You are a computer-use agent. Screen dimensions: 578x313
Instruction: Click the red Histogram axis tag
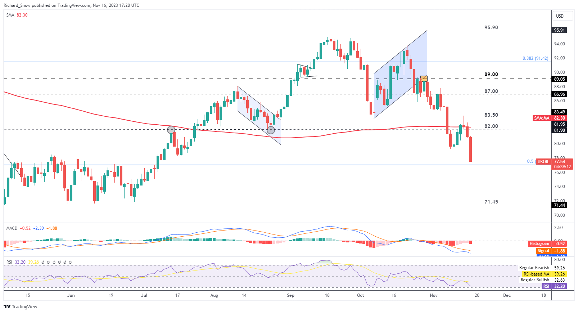pos(539,244)
